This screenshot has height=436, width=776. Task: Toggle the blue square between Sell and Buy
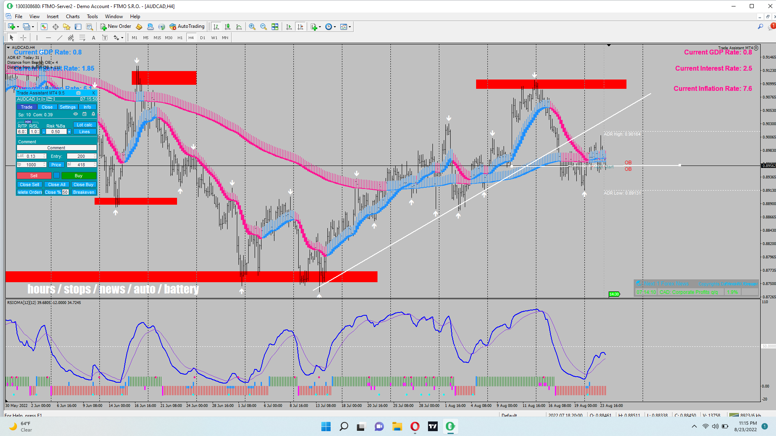[57, 176]
